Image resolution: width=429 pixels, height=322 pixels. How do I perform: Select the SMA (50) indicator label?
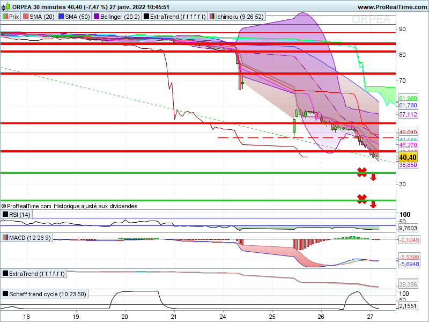77,17
